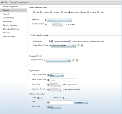Open the Firewall section
Image resolution: width=122 pixels, height=114 pixels.
pyautogui.click(x=13, y=14)
